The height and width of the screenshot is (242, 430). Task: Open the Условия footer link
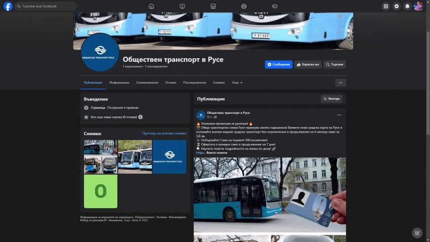pyautogui.click(x=161, y=217)
